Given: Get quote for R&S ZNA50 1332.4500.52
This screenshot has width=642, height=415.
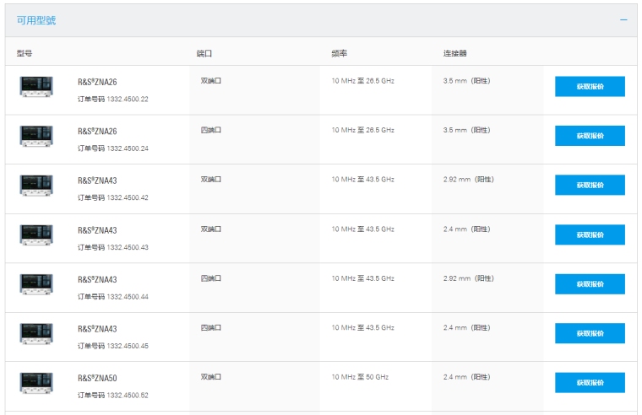Looking at the screenshot, I should point(590,383).
